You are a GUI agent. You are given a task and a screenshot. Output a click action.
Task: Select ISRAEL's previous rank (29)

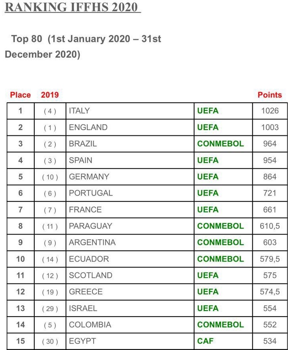(x=50, y=309)
